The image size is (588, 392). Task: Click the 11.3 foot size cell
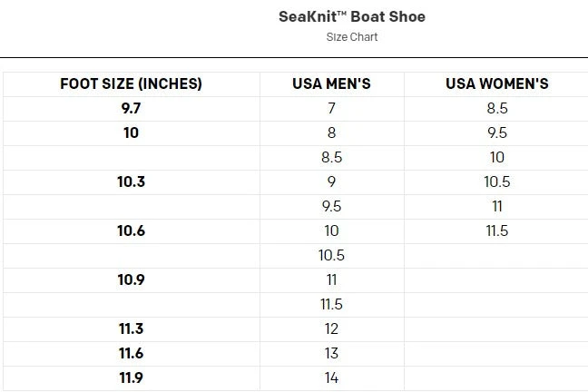tap(131, 328)
